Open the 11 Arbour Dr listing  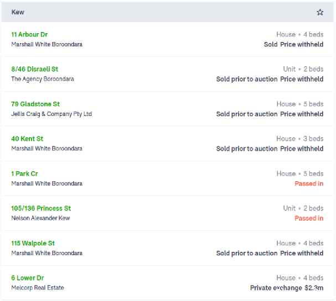click(x=29, y=34)
